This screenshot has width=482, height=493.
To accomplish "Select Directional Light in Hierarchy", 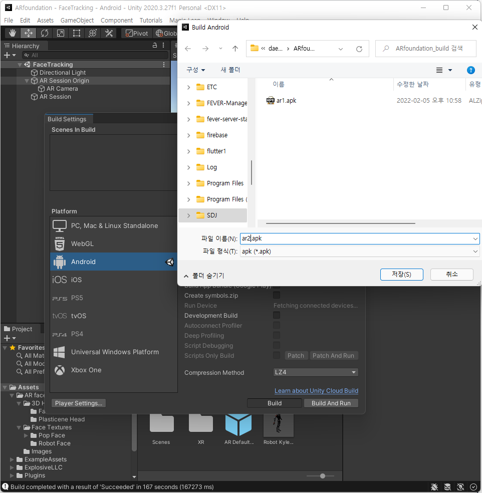I will [x=63, y=72].
